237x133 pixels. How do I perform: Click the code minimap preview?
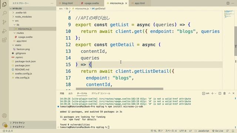[x=229, y=14]
